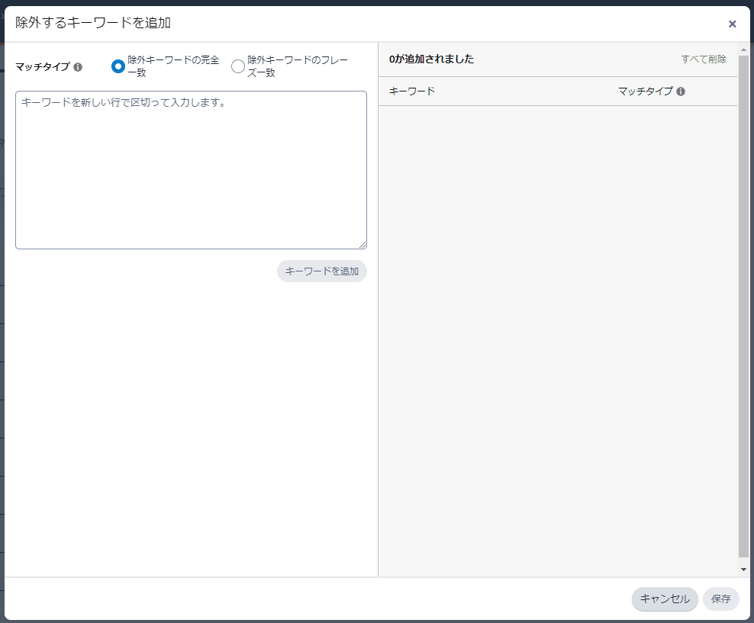Click the キーワードを追加 button
The height and width of the screenshot is (623, 754).
click(322, 271)
